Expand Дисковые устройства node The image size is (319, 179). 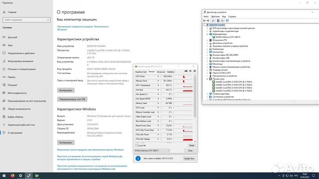[x=207, y=43]
